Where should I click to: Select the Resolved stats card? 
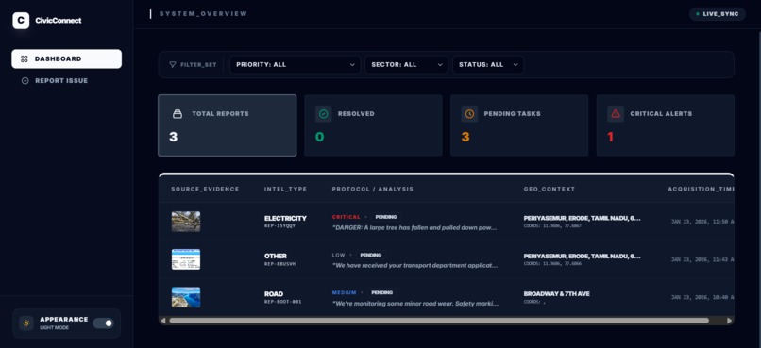pos(373,125)
